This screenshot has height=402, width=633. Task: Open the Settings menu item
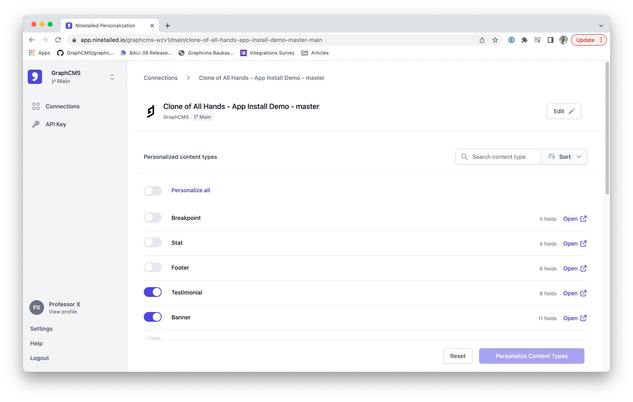point(41,329)
